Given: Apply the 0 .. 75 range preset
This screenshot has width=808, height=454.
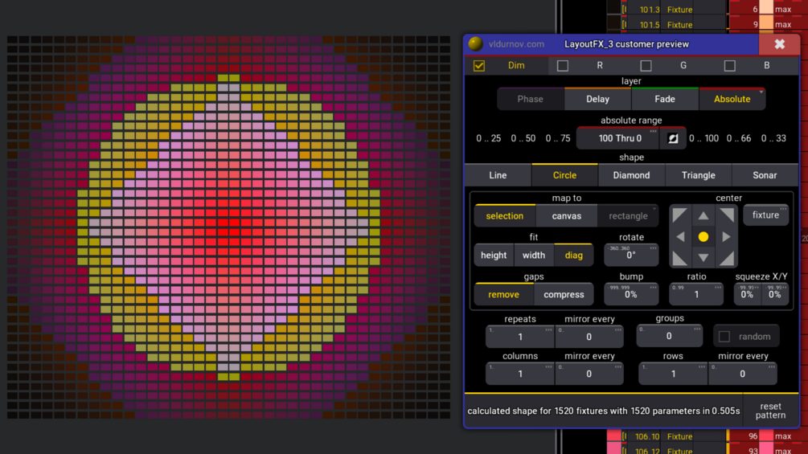Looking at the screenshot, I should coord(558,138).
